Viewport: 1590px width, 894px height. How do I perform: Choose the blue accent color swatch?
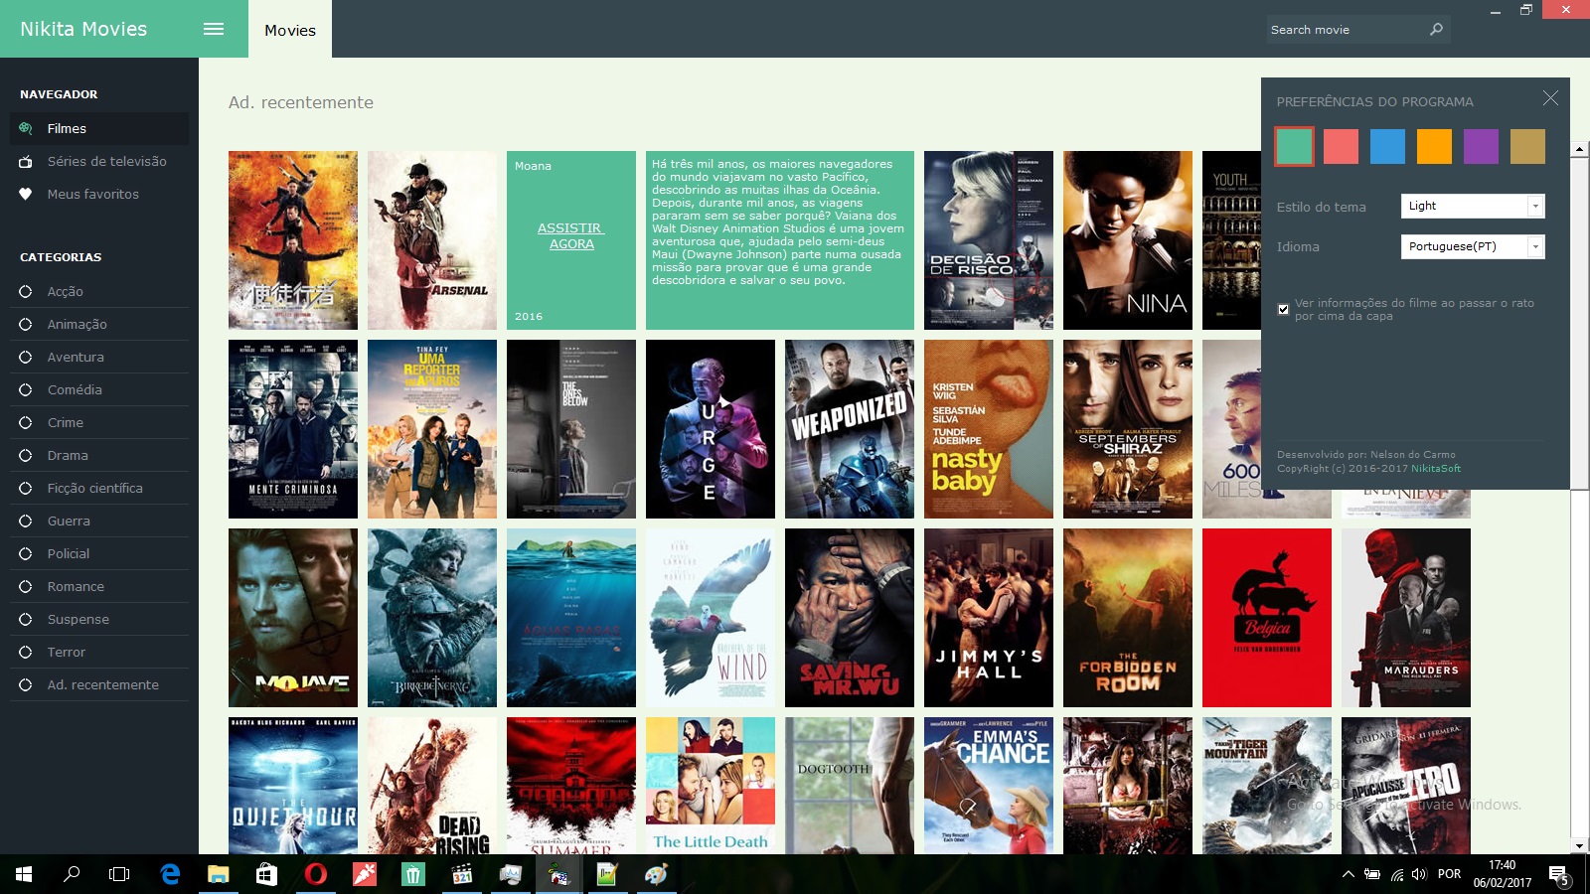tap(1387, 146)
